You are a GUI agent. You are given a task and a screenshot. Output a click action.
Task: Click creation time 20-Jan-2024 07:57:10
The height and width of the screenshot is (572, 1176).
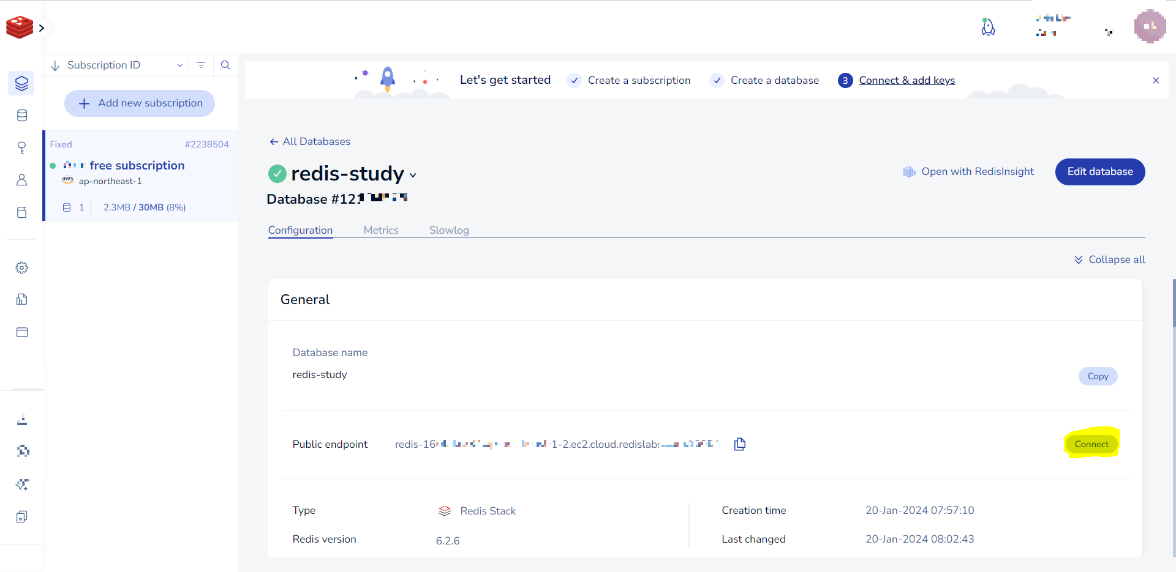point(919,510)
